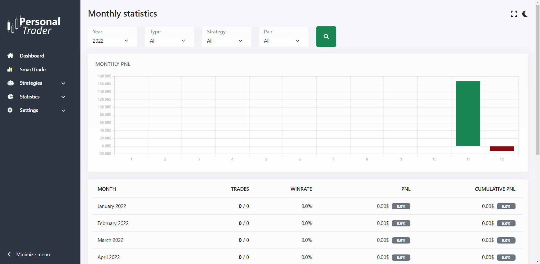This screenshot has height=264, width=540.
Task: Click the Statistics pie chart icon
Action: (10, 97)
